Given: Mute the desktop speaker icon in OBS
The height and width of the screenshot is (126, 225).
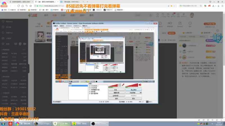Looking at the screenshot, I should (140, 85).
